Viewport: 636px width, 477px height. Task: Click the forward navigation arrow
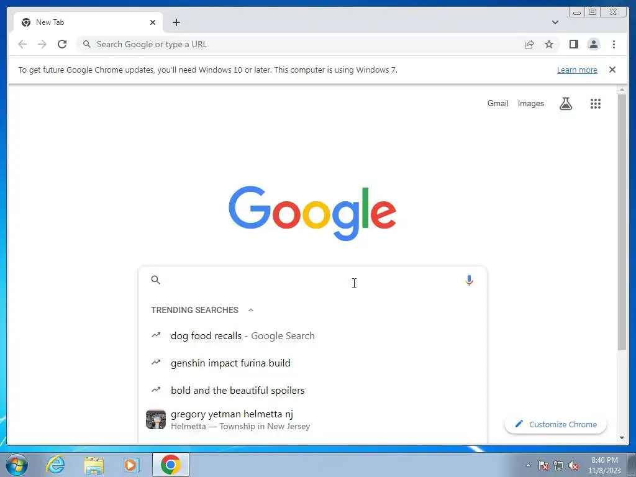point(42,44)
